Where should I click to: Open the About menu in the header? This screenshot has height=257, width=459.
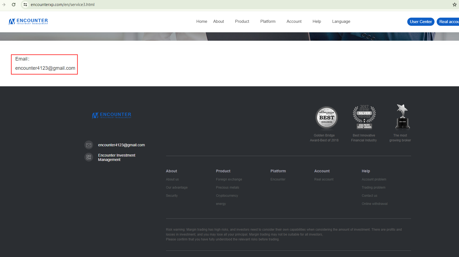tap(218, 21)
